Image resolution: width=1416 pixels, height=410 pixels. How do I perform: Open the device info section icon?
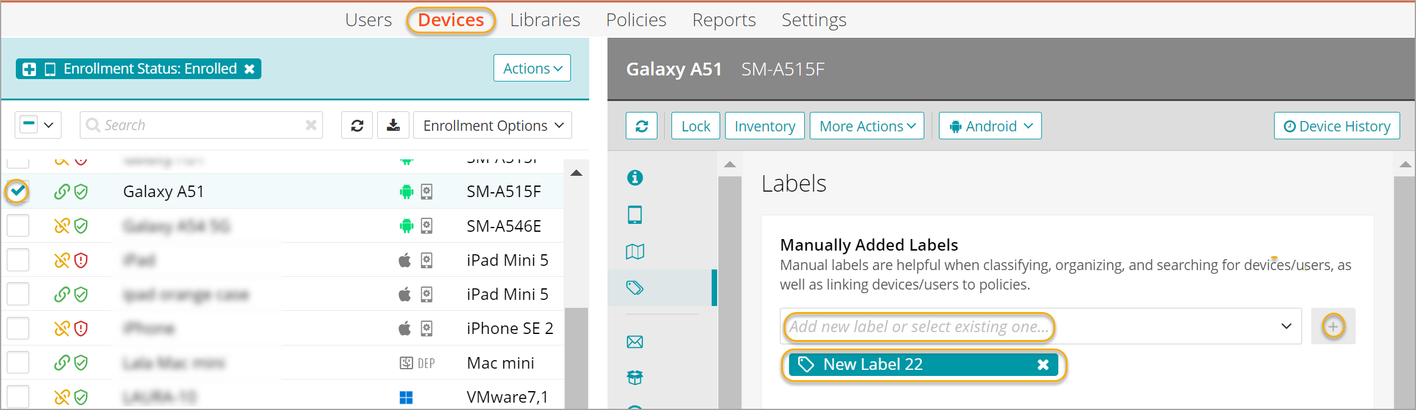(x=635, y=178)
